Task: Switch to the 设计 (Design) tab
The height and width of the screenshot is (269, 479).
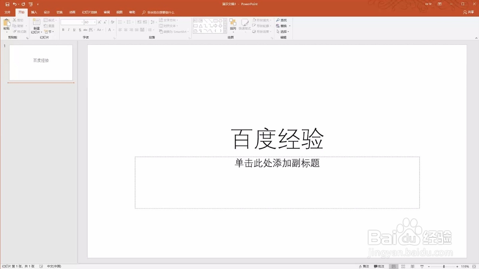Action: [x=47, y=12]
